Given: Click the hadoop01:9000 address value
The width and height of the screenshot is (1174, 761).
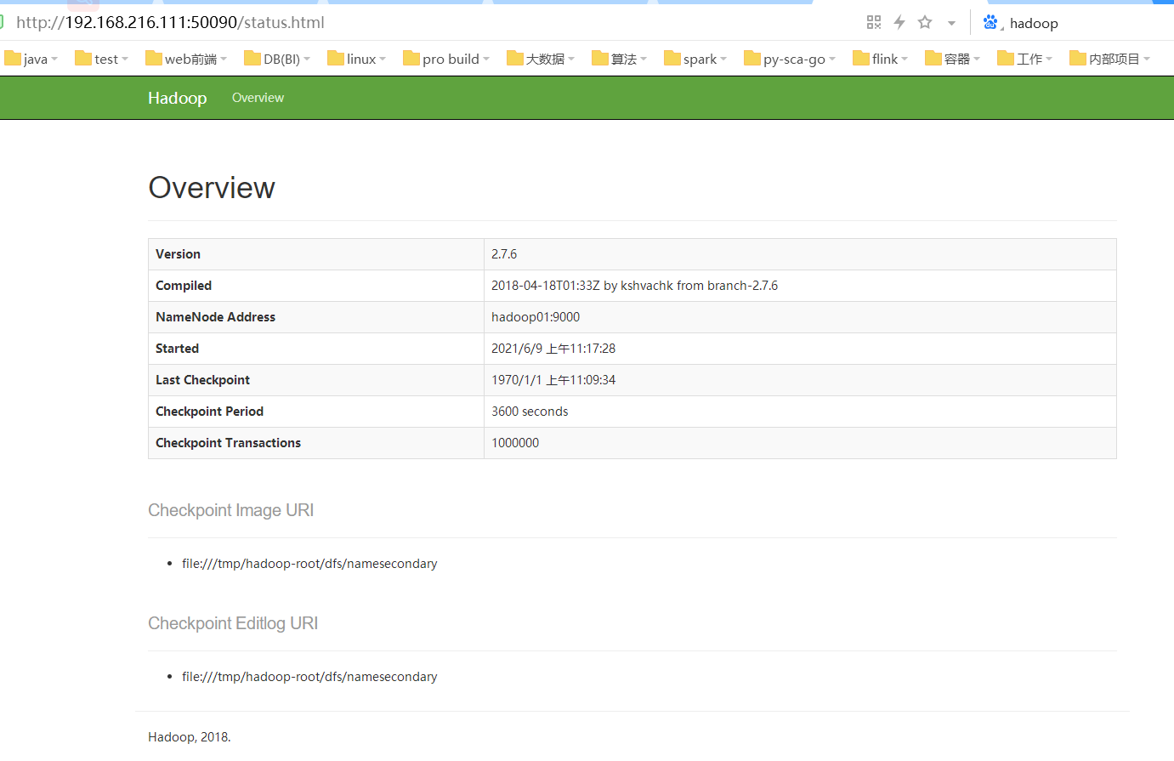Looking at the screenshot, I should coord(536,317).
